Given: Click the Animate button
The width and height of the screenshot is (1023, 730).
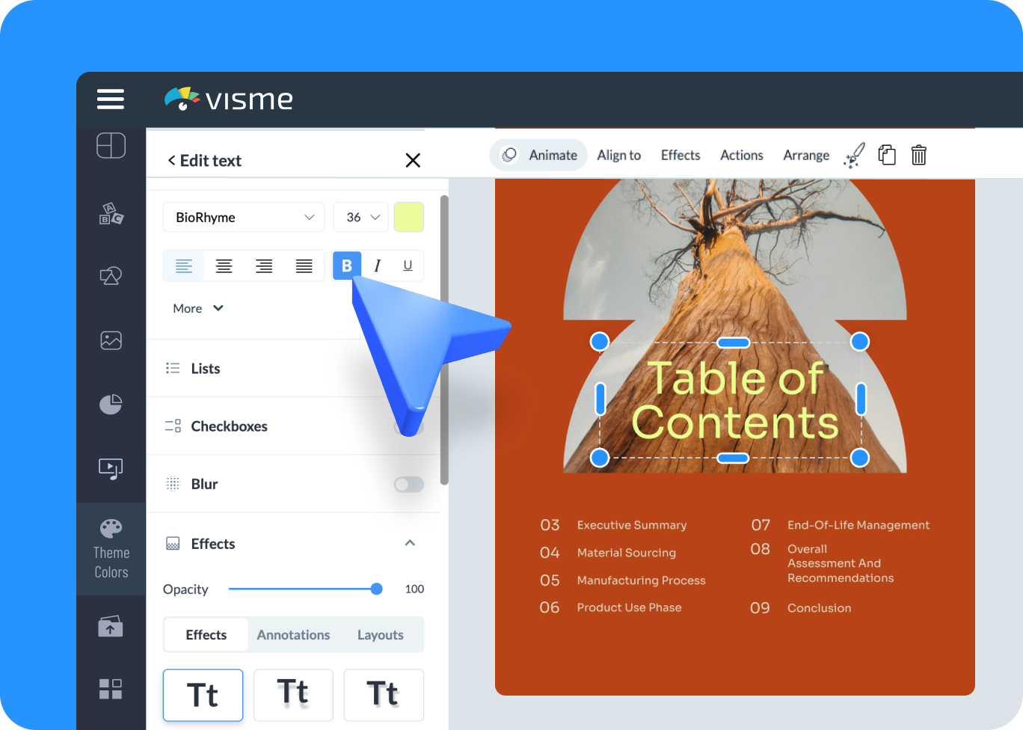Looking at the screenshot, I should pyautogui.click(x=538, y=155).
